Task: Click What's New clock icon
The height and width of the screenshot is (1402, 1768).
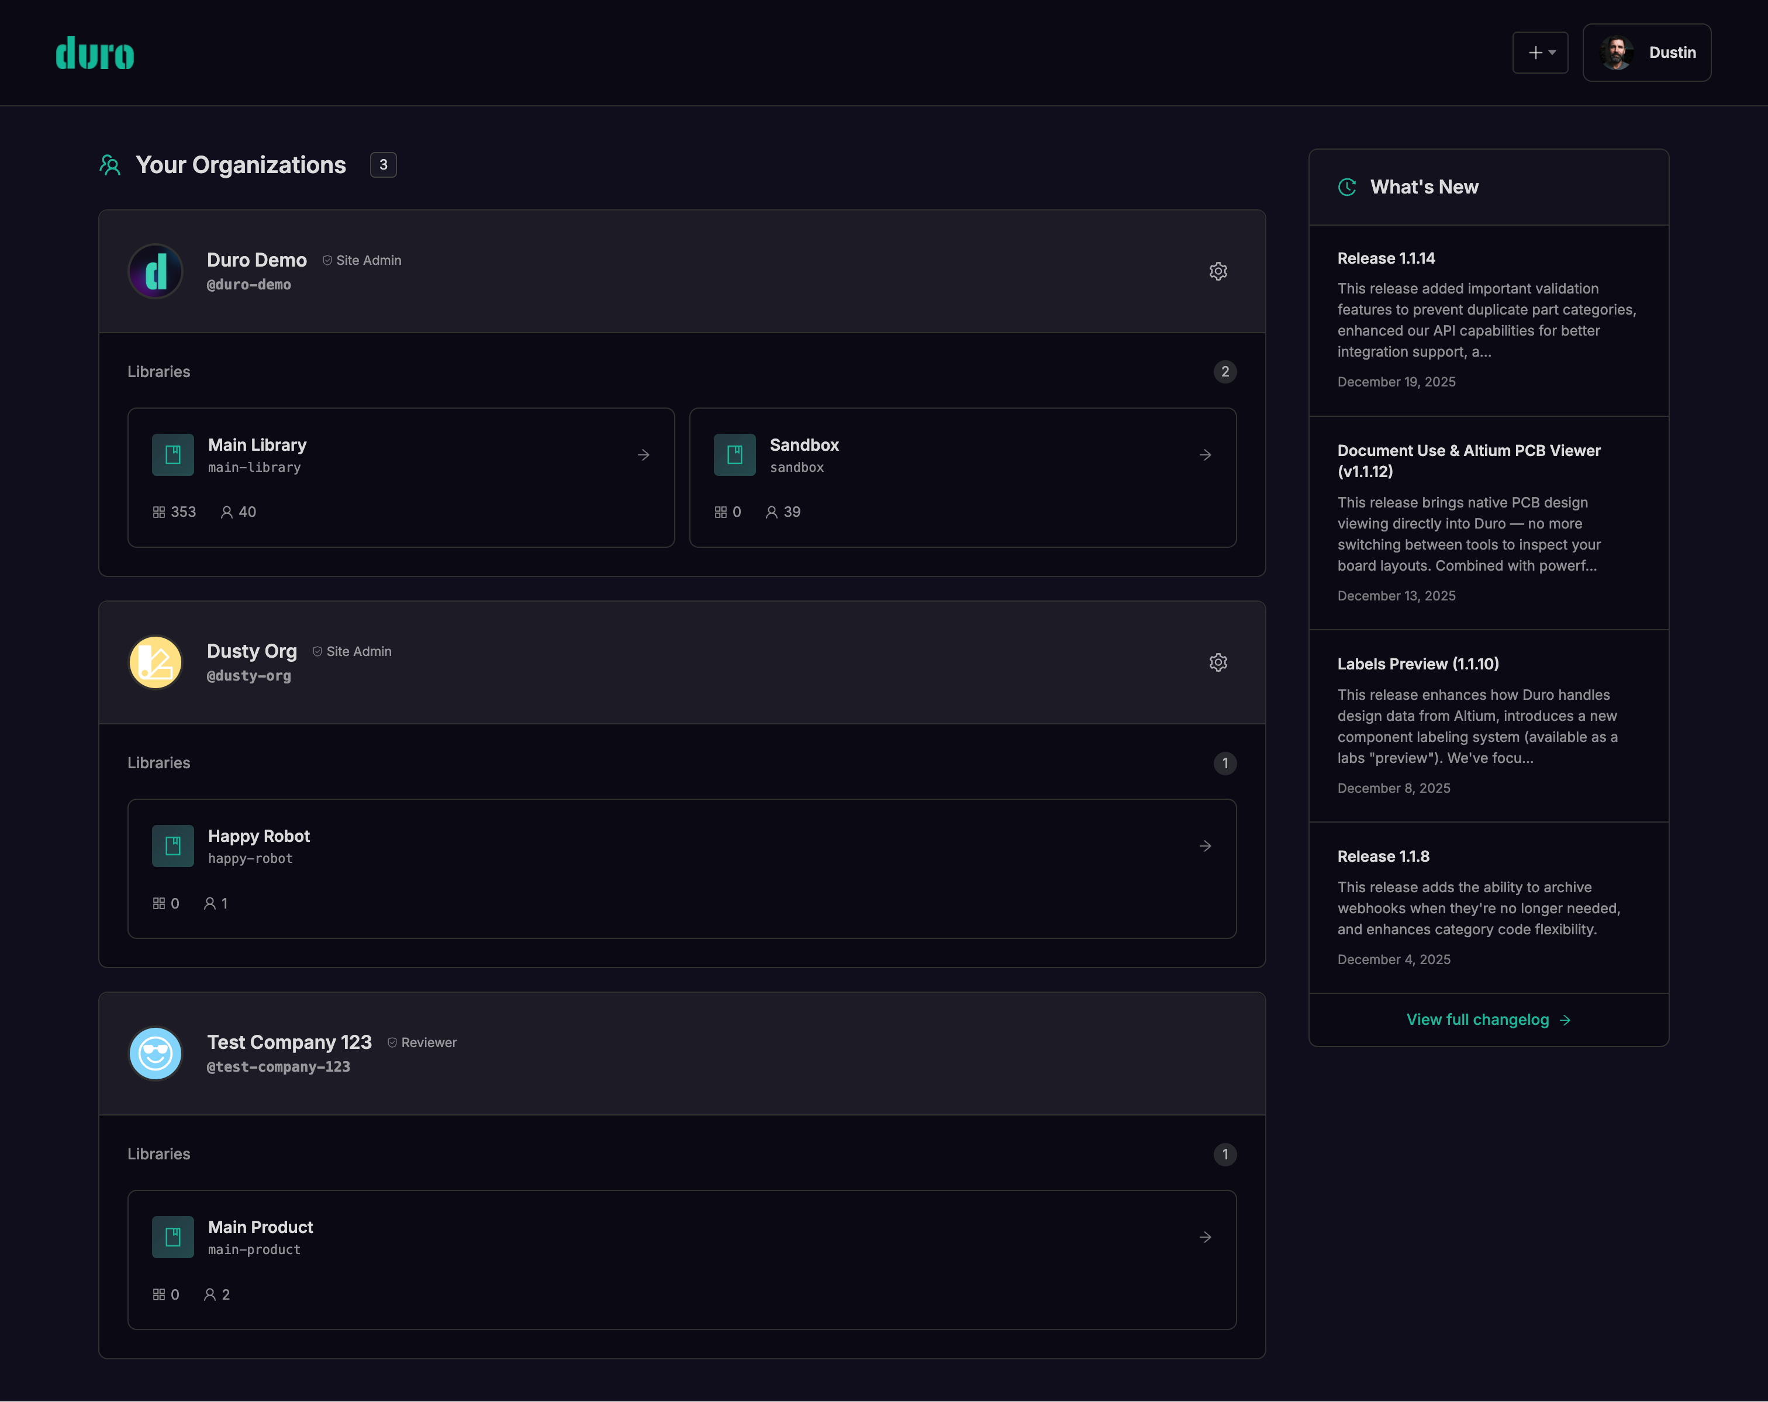Action: (x=1346, y=187)
